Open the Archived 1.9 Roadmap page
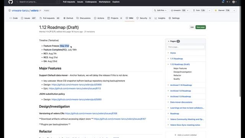245x138 pixels. [x=181, y=97]
